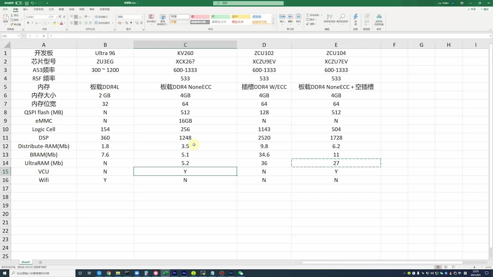This screenshot has width=493, height=277.
Task: Toggle Italic formatting
Action: click(x=32, y=23)
